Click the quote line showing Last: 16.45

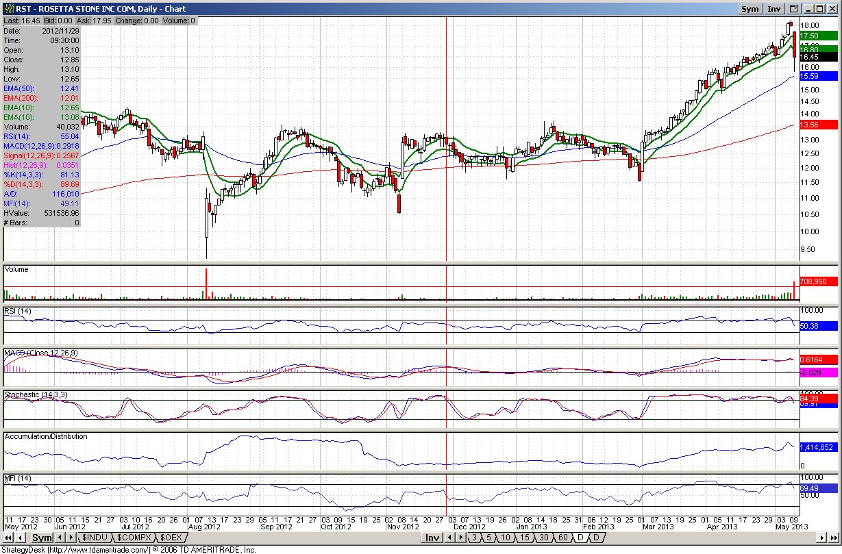(x=99, y=21)
